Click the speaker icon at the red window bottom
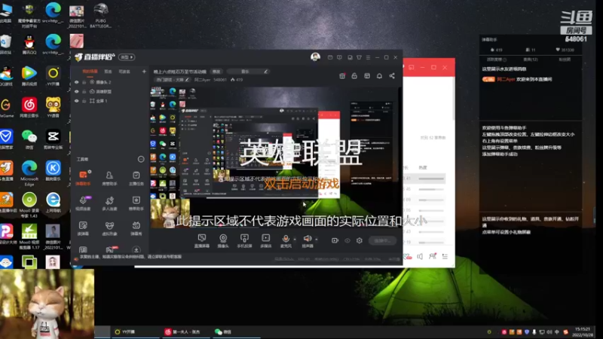This screenshot has width=603, height=339. (420, 256)
